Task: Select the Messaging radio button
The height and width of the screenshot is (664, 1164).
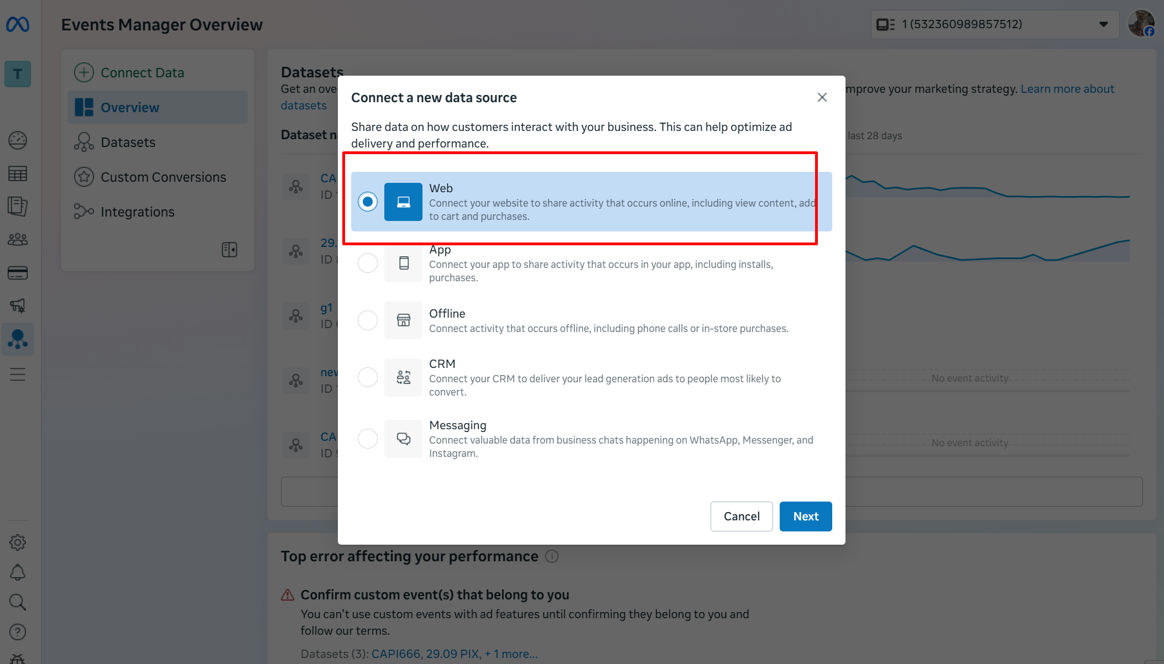Action: 368,439
